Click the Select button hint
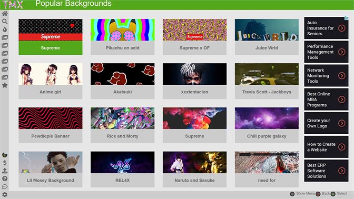 (x=339, y=194)
